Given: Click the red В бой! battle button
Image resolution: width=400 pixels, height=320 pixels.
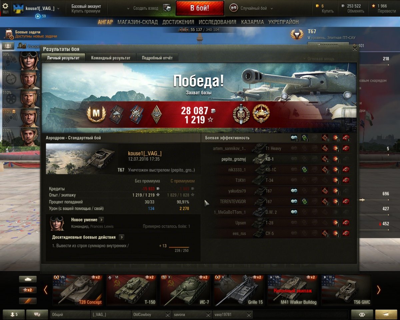Looking at the screenshot, I should [x=200, y=8].
